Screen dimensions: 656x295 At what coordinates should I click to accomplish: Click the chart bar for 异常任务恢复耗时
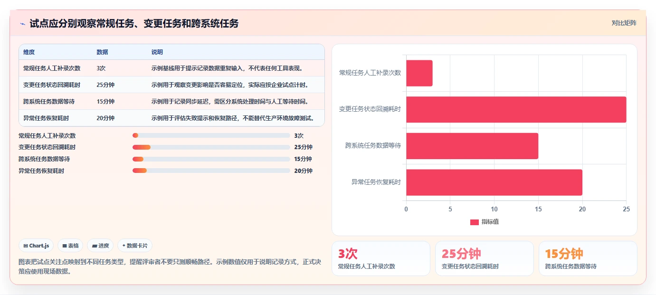(x=494, y=182)
